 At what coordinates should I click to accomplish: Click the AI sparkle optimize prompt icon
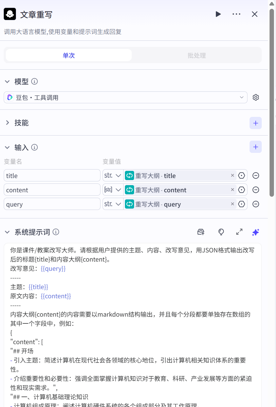[x=256, y=232]
